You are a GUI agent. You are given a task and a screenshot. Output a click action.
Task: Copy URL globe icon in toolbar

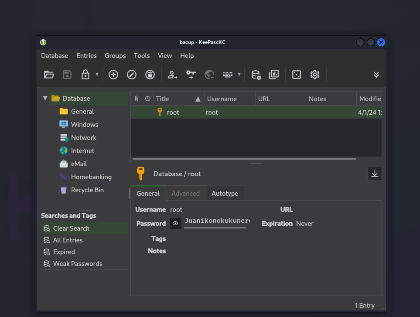tap(209, 75)
